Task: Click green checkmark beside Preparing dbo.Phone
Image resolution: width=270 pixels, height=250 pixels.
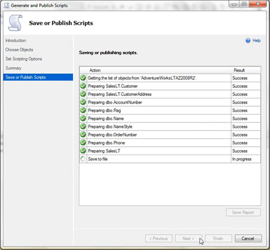Action: pyautogui.click(x=83, y=143)
